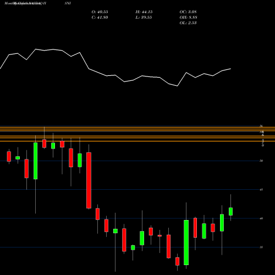Click the last green candle on the right
The width and height of the screenshot is (275, 275).
click(x=230, y=211)
